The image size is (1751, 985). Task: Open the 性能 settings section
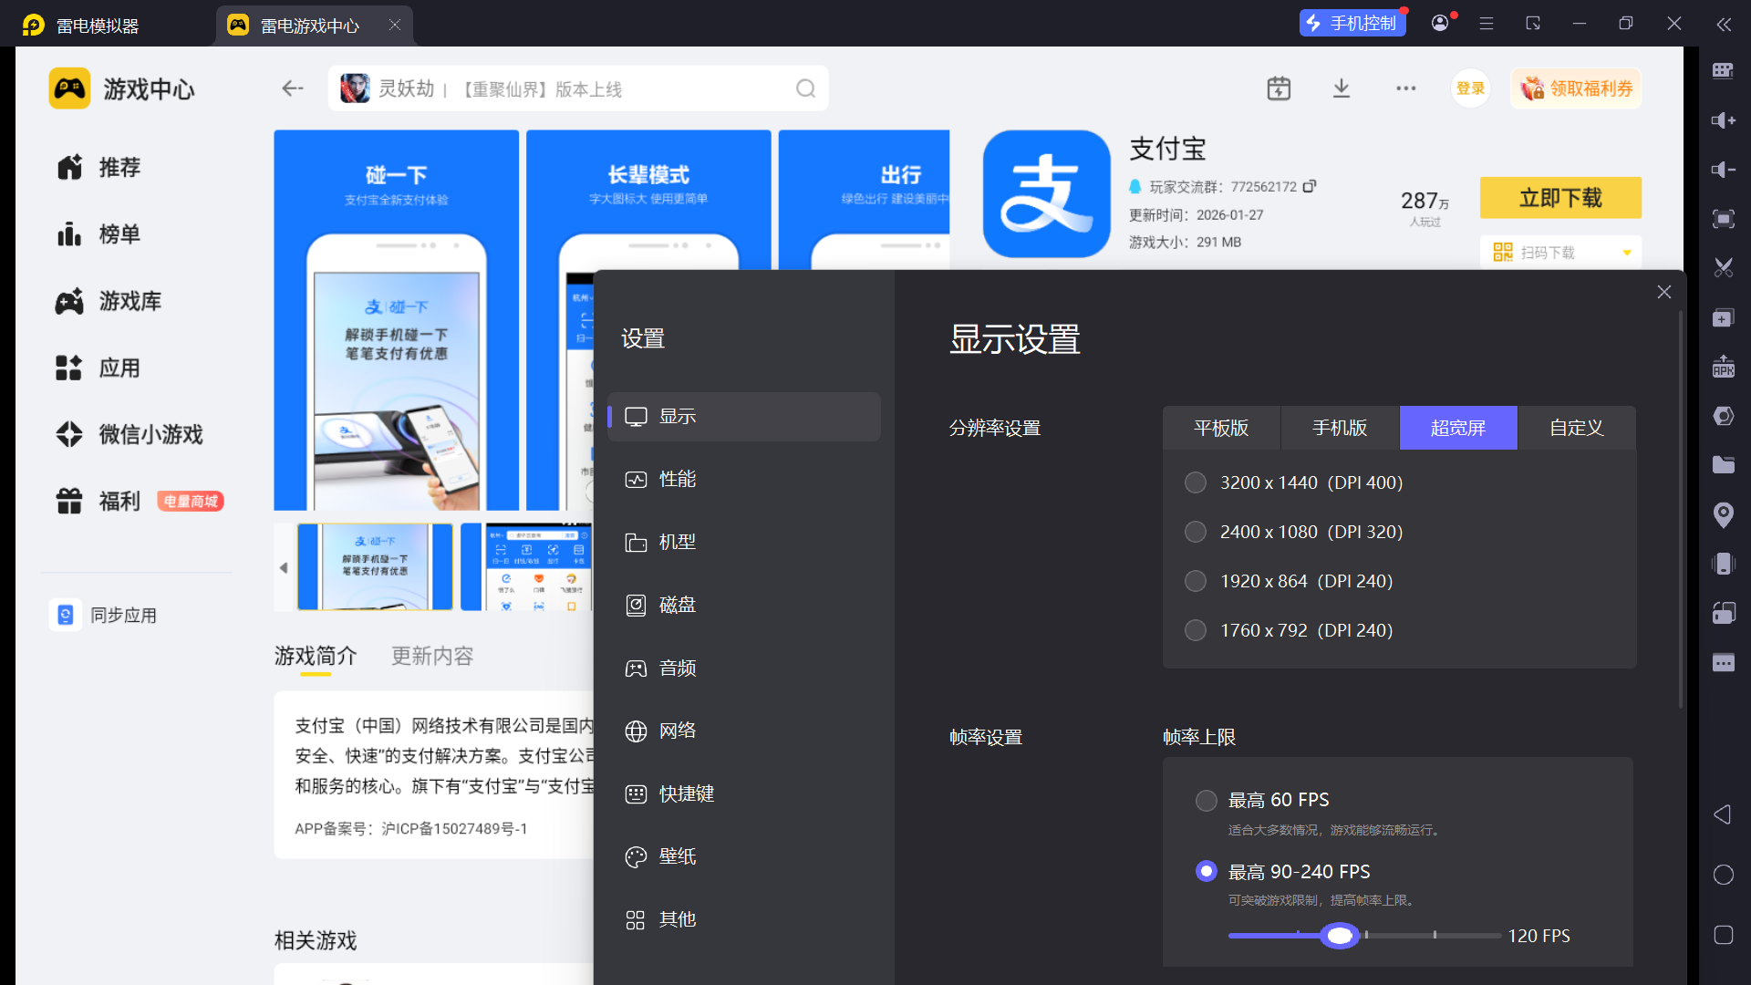click(x=678, y=480)
